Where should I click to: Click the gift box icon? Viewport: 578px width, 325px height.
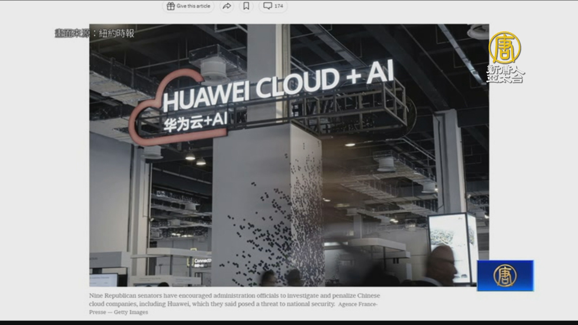pos(171,6)
